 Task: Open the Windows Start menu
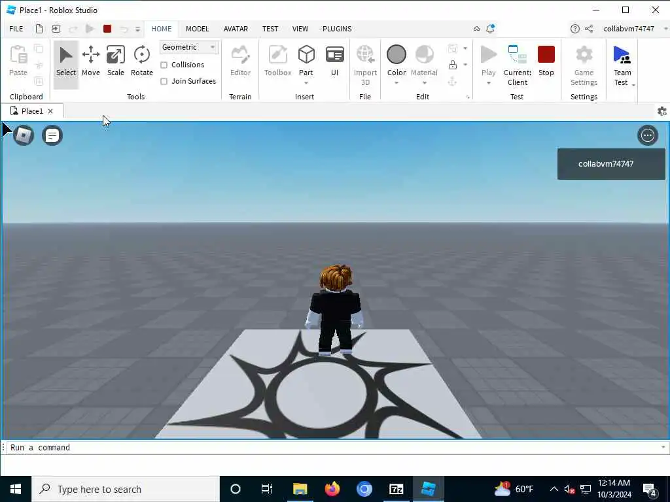coord(16,489)
